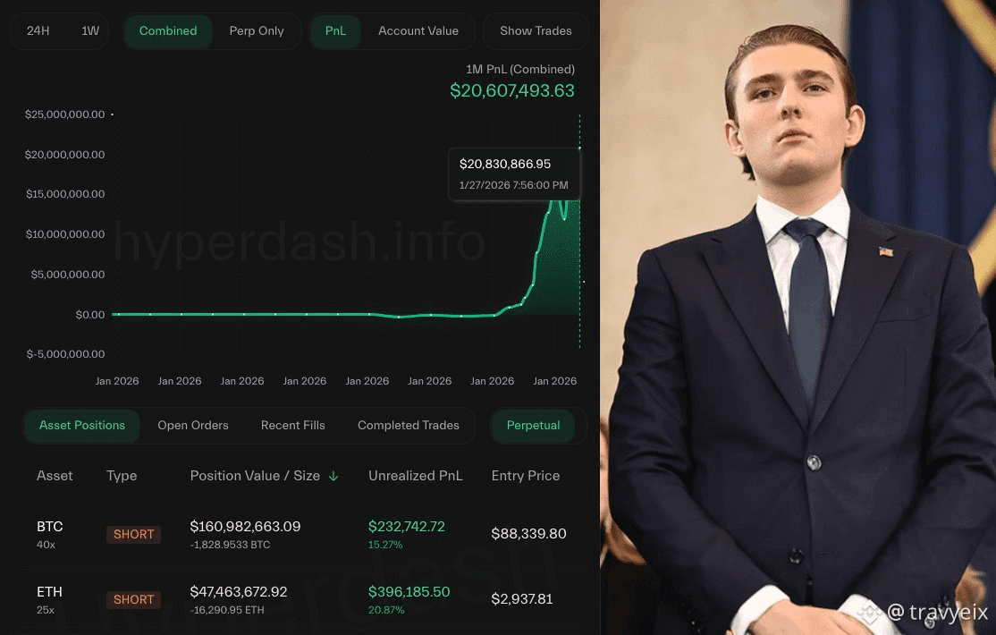Click the BTC SHORT type badge
Viewport: 996px width, 635px height.
click(133, 535)
